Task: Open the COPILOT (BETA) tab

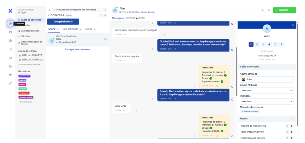Action: click(136, 18)
